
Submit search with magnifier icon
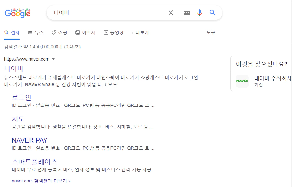tap(212, 13)
